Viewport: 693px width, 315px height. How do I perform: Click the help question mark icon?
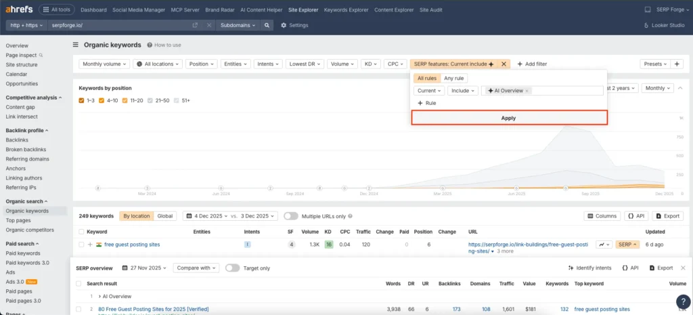(682, 302)
